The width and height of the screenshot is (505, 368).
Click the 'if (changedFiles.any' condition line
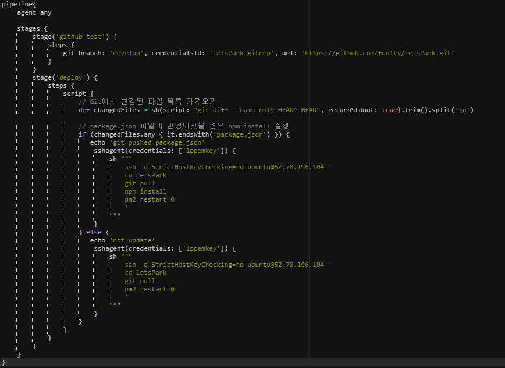184,134
